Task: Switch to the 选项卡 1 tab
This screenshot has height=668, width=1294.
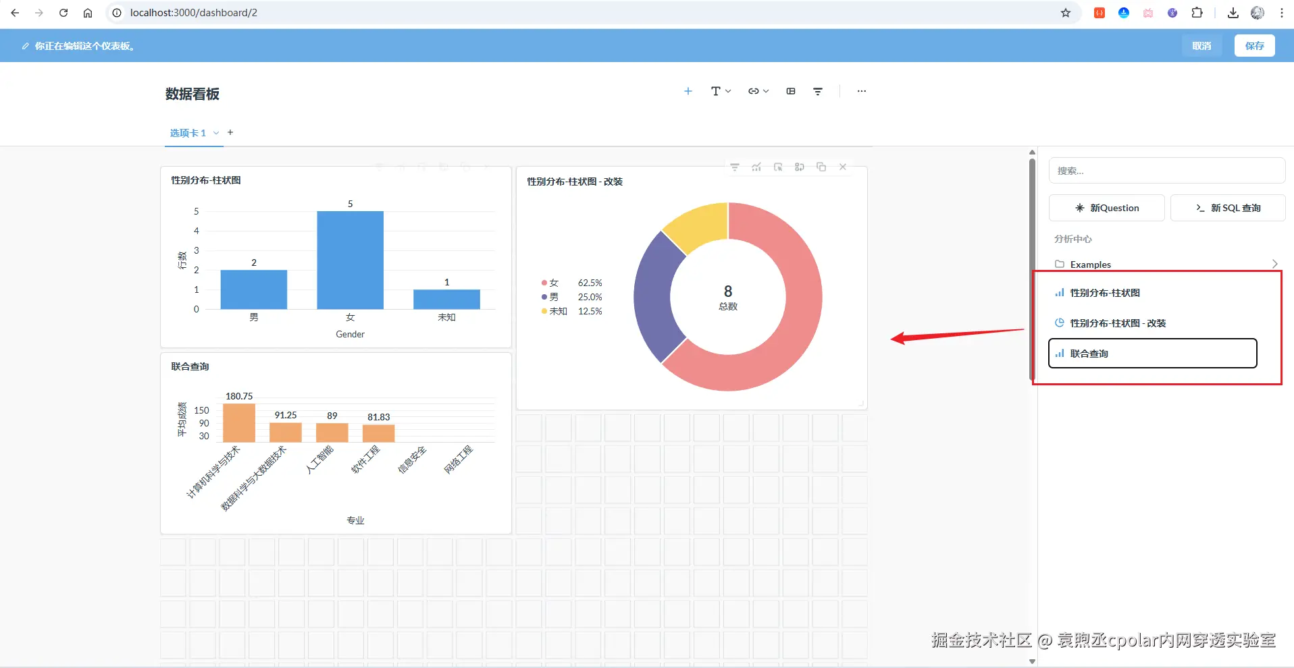Action: 188,133
